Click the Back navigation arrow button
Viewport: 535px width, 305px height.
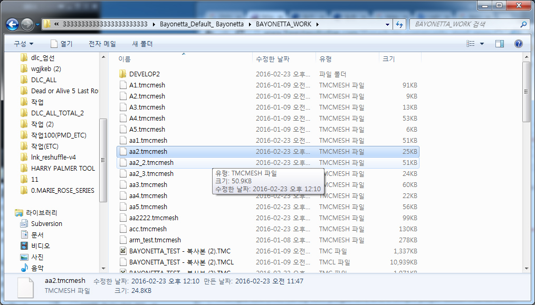coord(13,24)
